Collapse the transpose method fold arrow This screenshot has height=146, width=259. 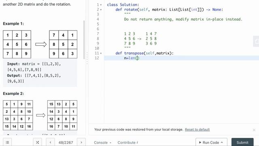(101, 53)
